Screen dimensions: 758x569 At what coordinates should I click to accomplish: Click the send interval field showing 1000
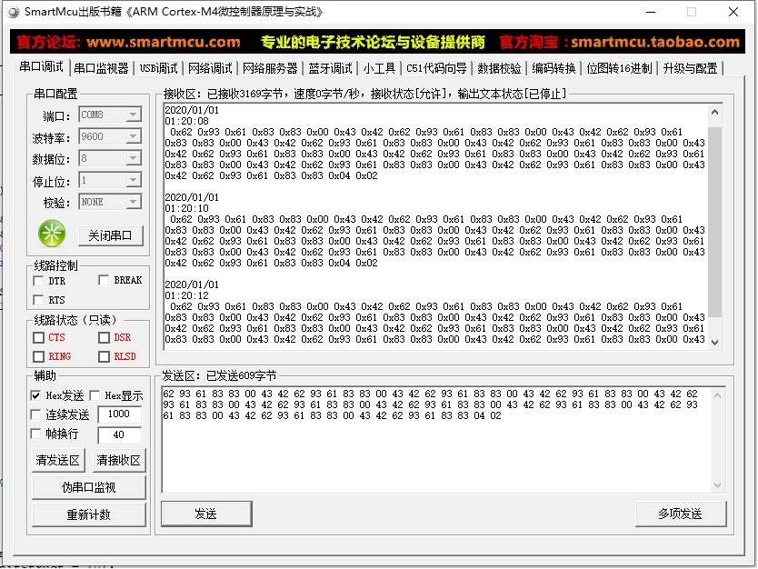pos(121,414)
